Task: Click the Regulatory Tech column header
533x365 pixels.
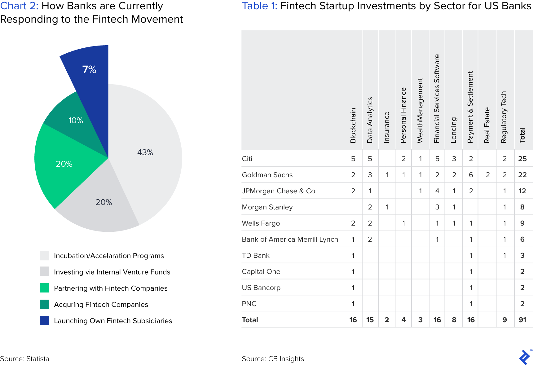Action: tap(504, 117)
